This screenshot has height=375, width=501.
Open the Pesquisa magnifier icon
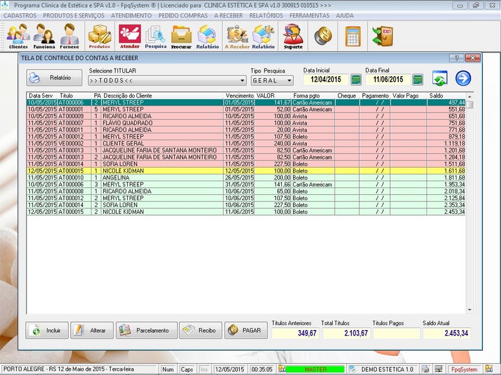click(155, 36)
